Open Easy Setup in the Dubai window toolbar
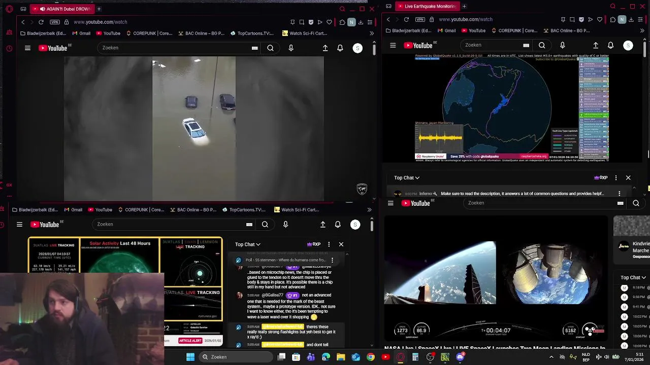 pos(370,22)
